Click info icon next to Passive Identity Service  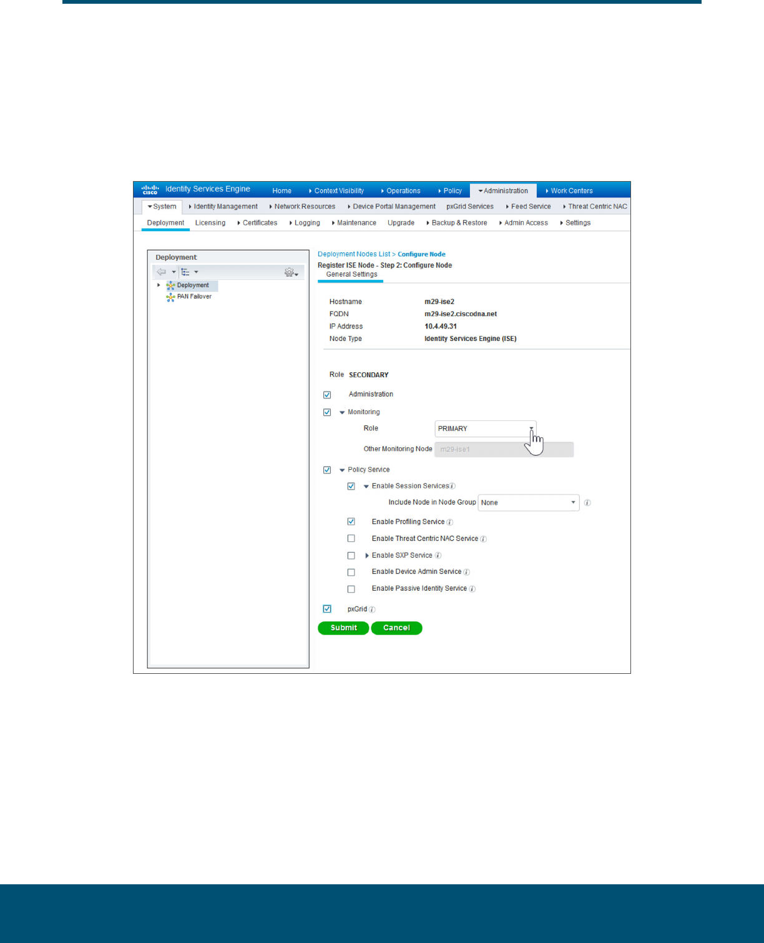coord(472,589)
